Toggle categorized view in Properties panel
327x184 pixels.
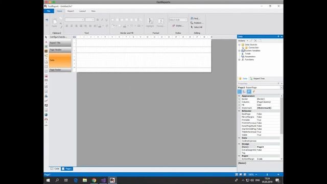[x=240, y=91]
